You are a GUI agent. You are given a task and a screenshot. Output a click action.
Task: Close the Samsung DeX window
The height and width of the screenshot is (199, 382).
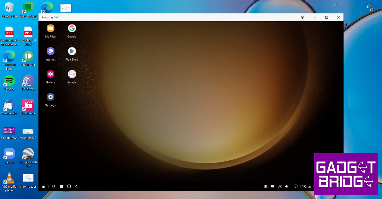[338, 17]
